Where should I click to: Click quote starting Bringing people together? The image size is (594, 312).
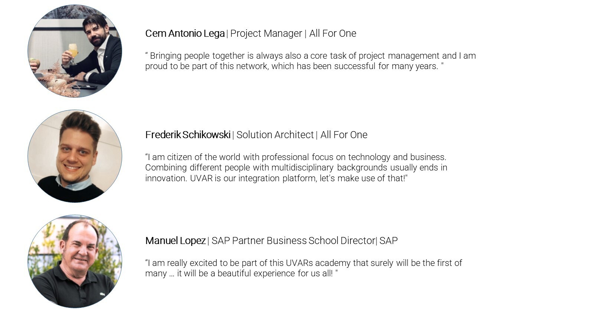click(x=310, y=61)
